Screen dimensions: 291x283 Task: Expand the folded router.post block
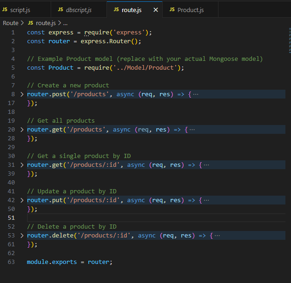(x=21, y=94)
